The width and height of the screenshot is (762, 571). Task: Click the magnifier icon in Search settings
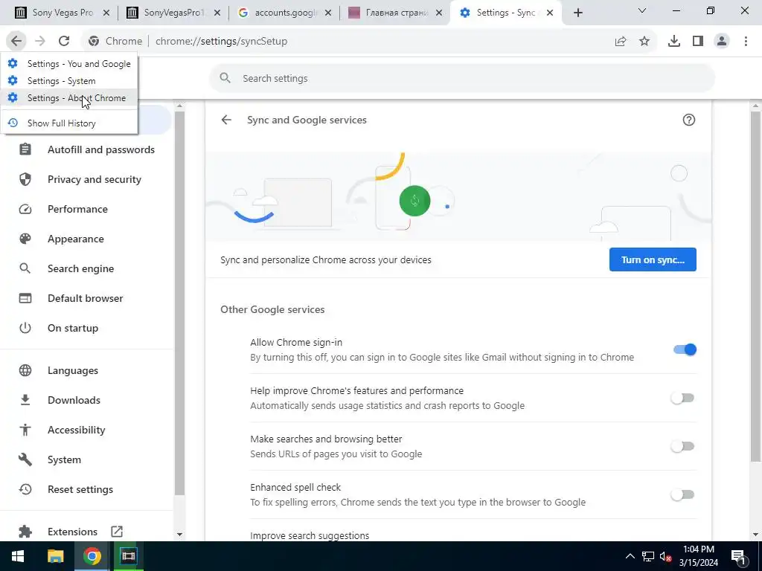[x=225, y=78]
